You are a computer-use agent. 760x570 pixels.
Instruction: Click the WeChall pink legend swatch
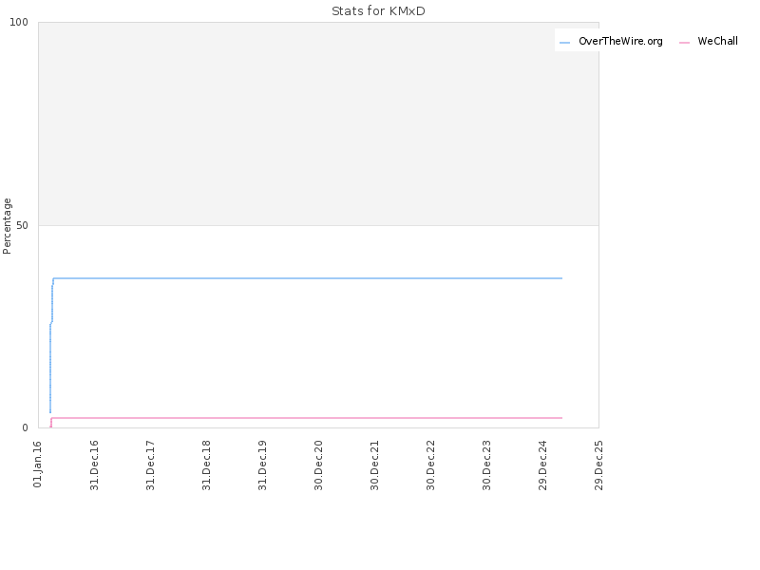coord(684,43)
